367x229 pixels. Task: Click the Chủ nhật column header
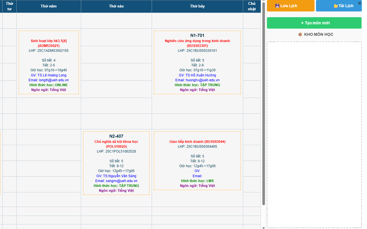click(252, 6)
